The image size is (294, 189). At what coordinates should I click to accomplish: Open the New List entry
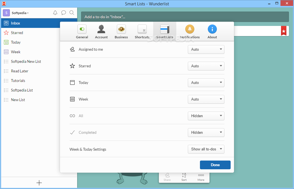pyautogui.click(x=31, y=100)
